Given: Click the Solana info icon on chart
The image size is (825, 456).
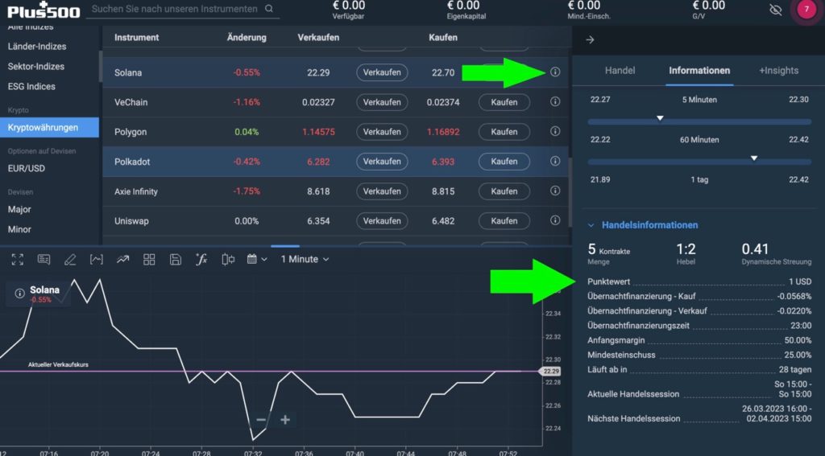Looking at the screenshot, I should pyautogui.click(x=19, y=294).
